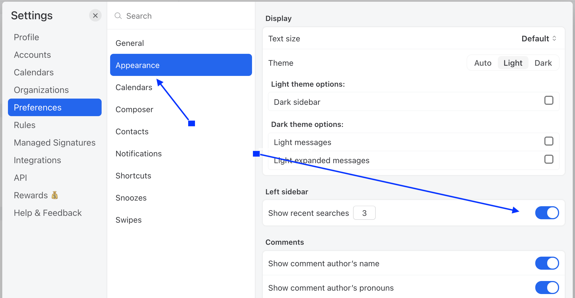This screenshot has height=298, width=575.
Task: Open the Composer preferences section
Action: click(x=134, y=109)
